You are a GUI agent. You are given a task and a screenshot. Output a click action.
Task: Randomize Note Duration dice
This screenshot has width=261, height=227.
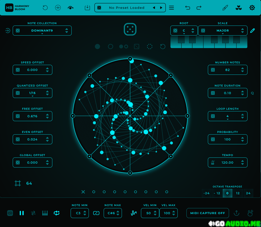pos(213,93)
